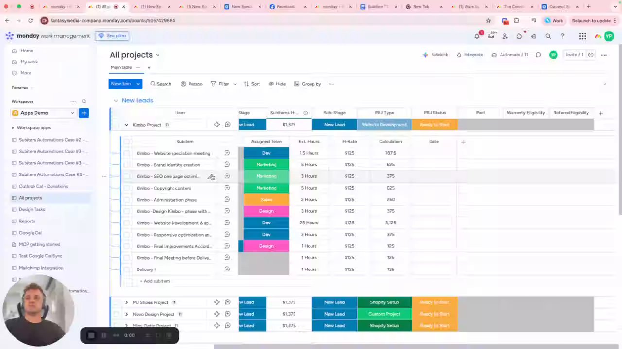622x349 pixels.
Task: Open All projects board title dropdown
Action: coord(158,55)
